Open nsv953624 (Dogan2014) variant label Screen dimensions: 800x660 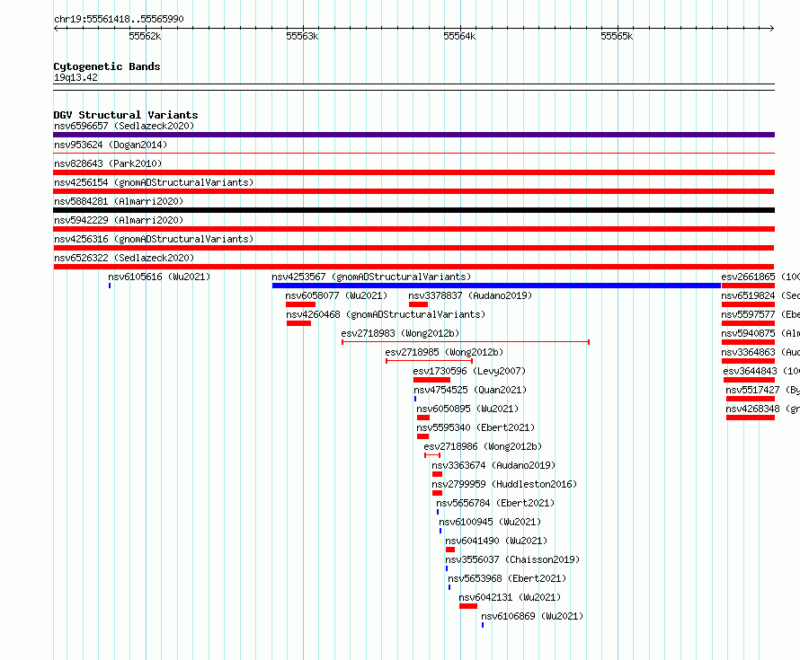coord(111,145)
